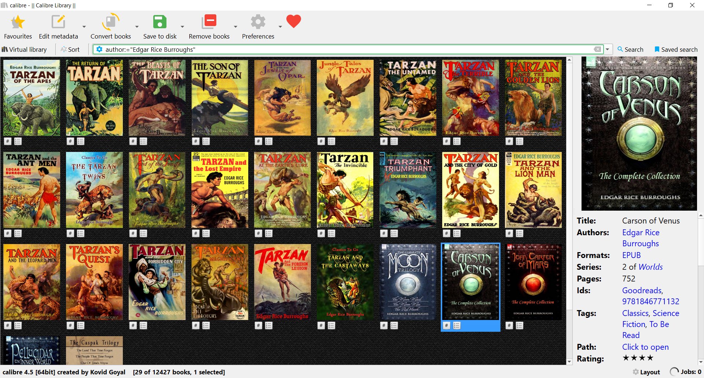This screenshot has width=704, height=378.
Task: Open the Virtual library menu
Action: tap(24, 50)
